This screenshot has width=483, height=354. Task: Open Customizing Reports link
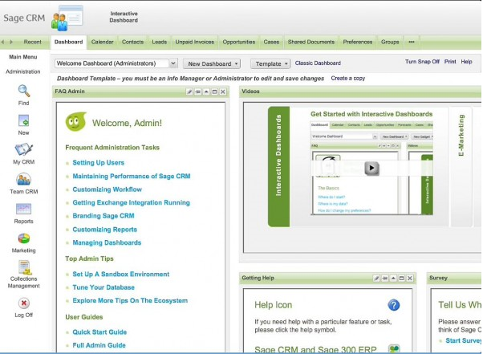(x=105, y=230)
